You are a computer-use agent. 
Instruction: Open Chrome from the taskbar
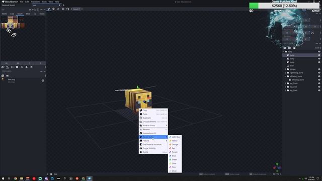[16, 178]
